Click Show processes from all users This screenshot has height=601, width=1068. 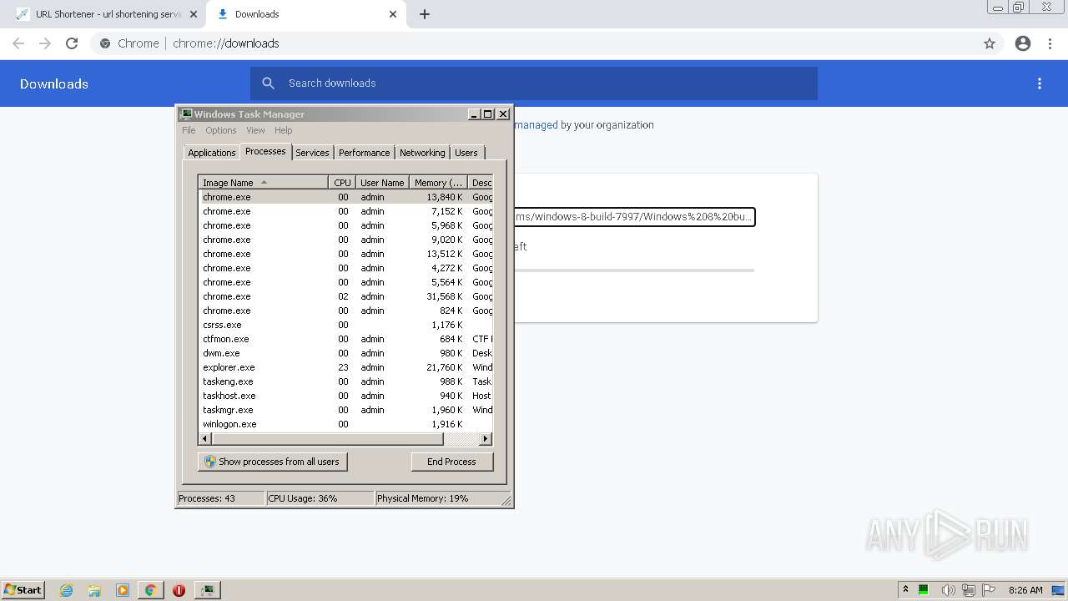273,462
